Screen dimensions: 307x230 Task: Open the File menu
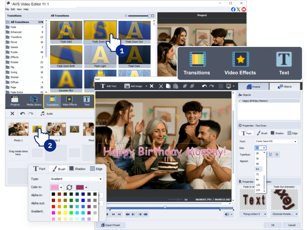coord(7,9)
